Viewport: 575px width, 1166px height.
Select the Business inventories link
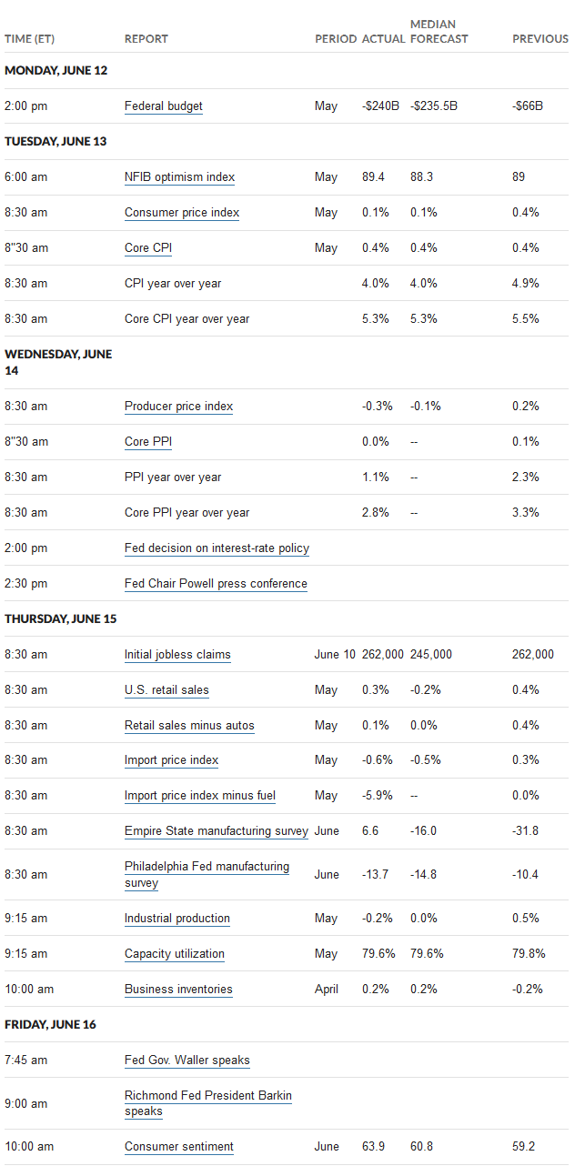click(x=178, y=989)
